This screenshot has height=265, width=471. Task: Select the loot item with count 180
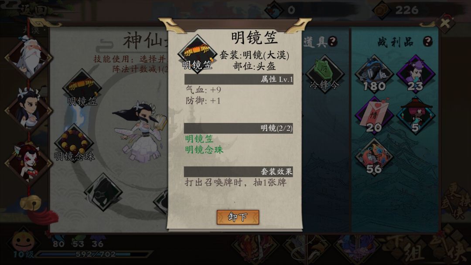pos(374,74)
